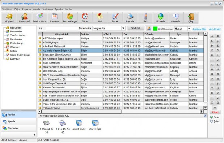This screenshot has width=224, height=143.
Task: Click the Ara search input field
Action: [x=62, y=28]
